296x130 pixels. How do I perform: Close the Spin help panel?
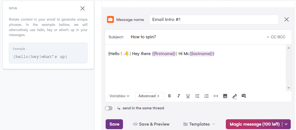point(83,9)
